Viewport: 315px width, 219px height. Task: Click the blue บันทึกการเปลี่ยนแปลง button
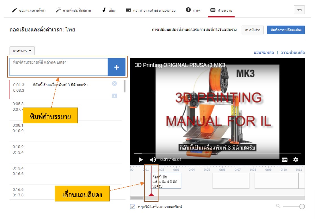[x=286, y=30]
